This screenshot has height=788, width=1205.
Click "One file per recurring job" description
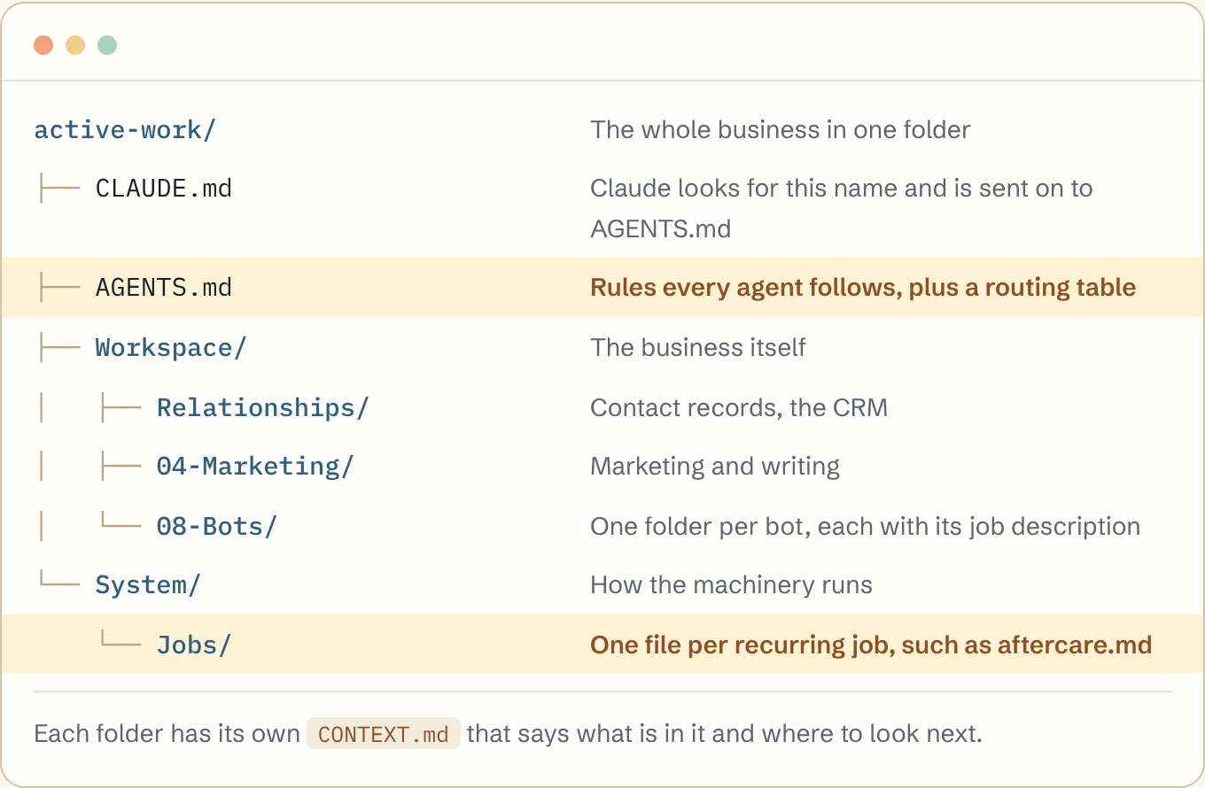click(871, 645)
